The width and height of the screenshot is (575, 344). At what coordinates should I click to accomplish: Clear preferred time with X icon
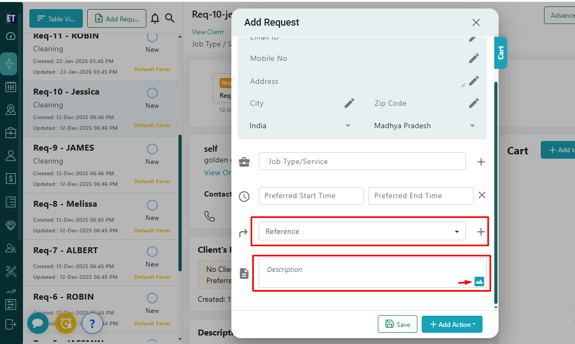482,196
